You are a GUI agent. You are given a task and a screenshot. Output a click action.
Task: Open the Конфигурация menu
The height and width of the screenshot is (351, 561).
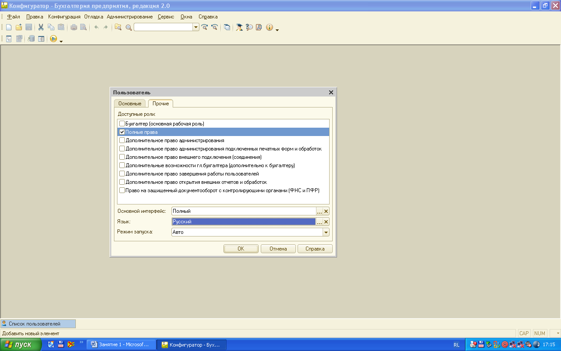[64, 17]
